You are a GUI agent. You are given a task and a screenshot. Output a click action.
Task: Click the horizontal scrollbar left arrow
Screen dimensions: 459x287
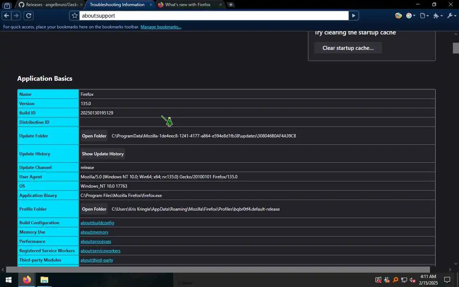coord(3,269)
